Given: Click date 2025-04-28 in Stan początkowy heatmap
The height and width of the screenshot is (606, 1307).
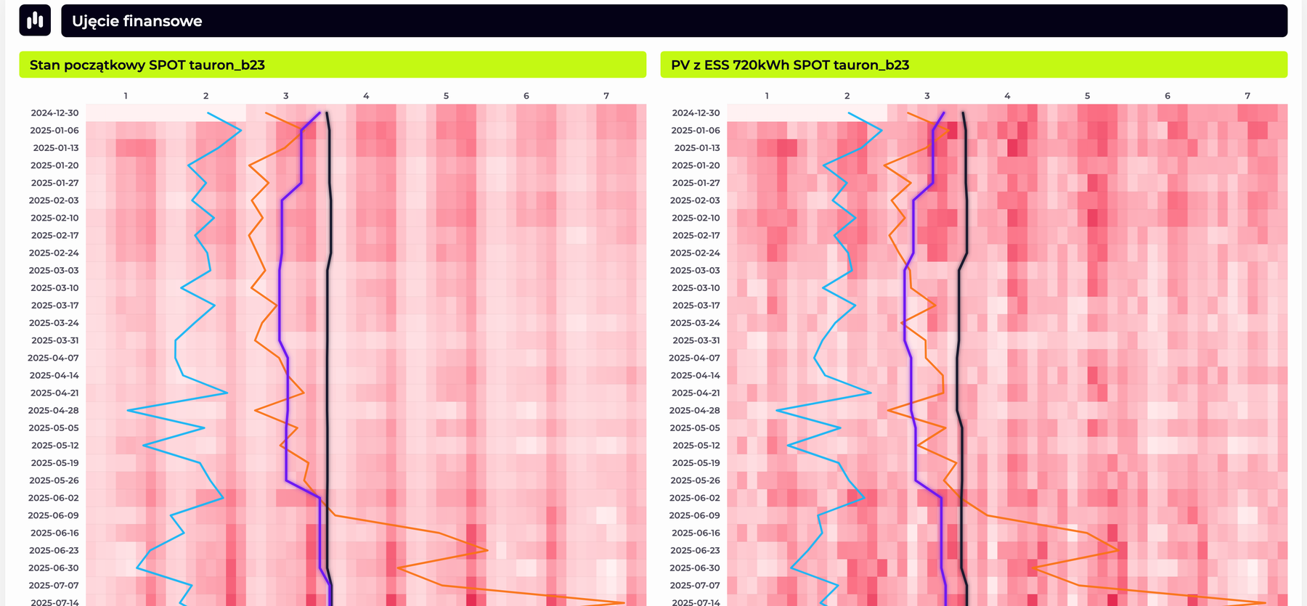Looking at the screenshot, I should (54, 410).
